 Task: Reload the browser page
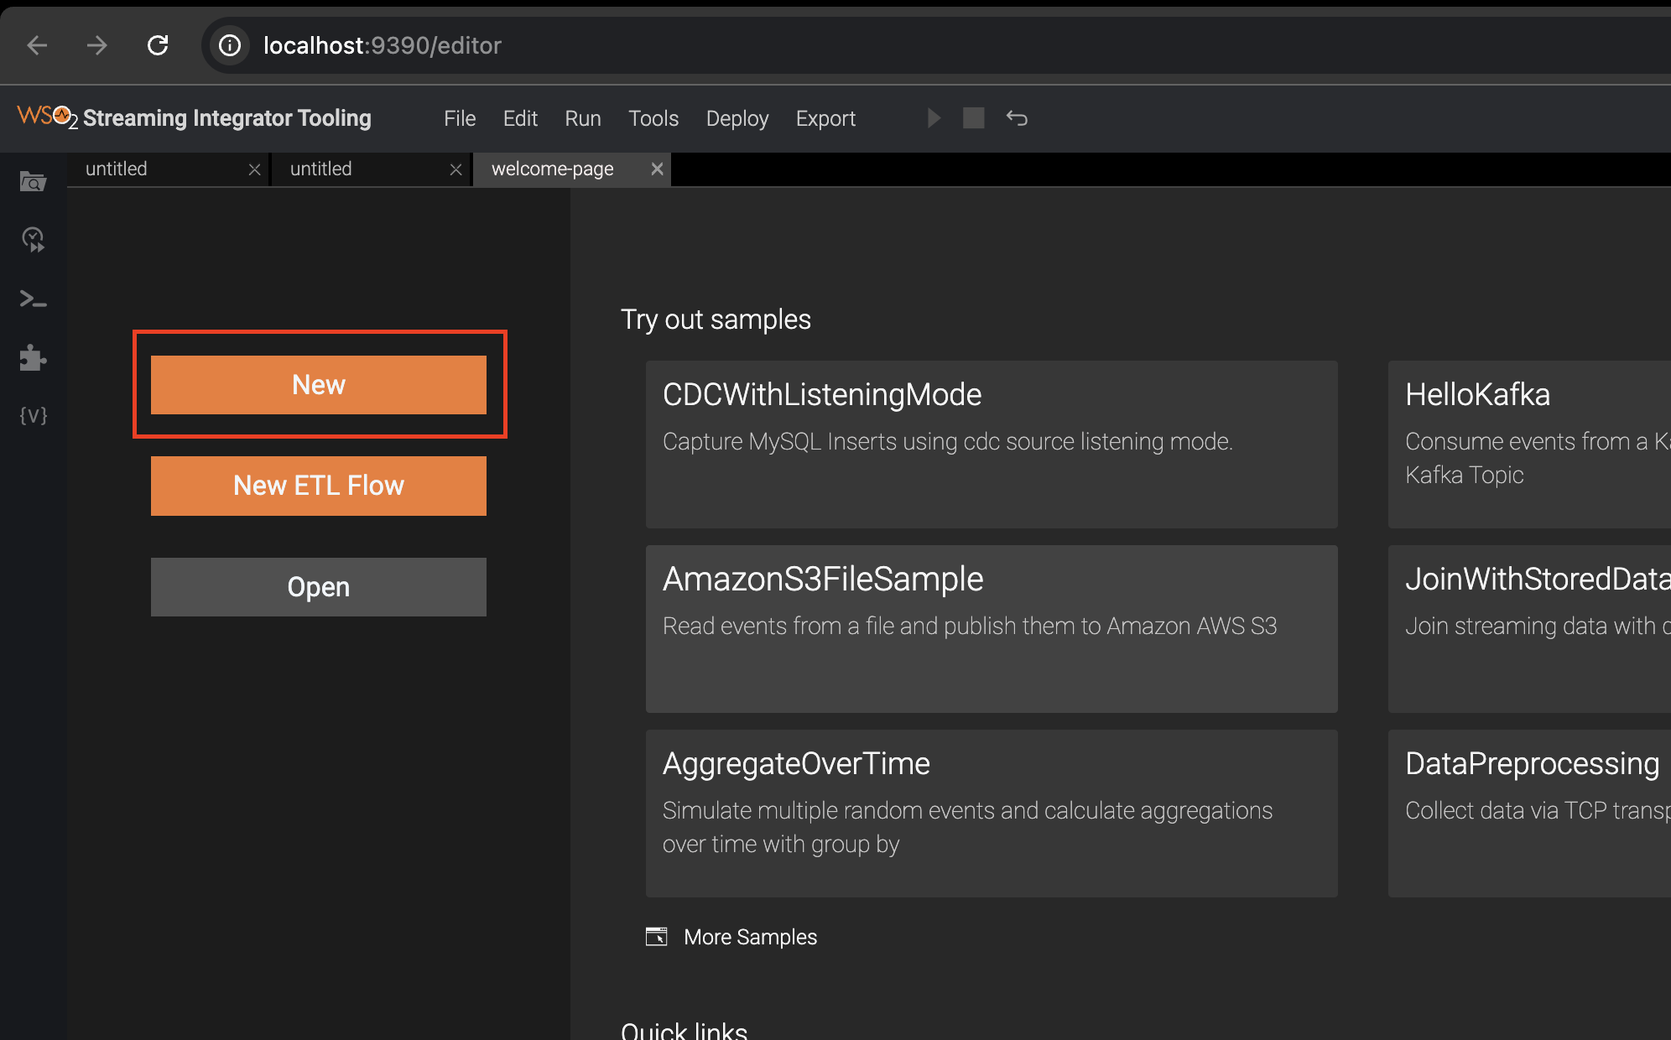158,45
